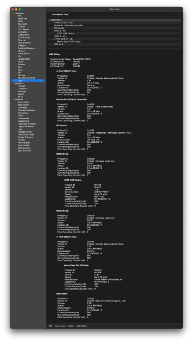Collapse the Software section in sidebar
Viewport: 193px width, 342px height.
pyautogui.click(x=13, y=99)
